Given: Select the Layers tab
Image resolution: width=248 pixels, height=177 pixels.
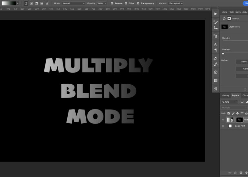Looking at the screenshot, I should (235, 96).
